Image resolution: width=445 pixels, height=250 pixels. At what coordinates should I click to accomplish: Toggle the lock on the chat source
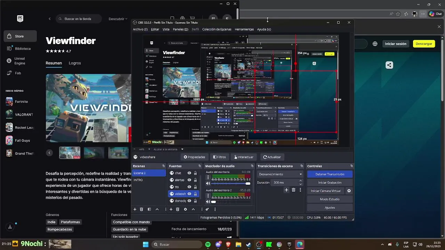(x=195, y=173)
